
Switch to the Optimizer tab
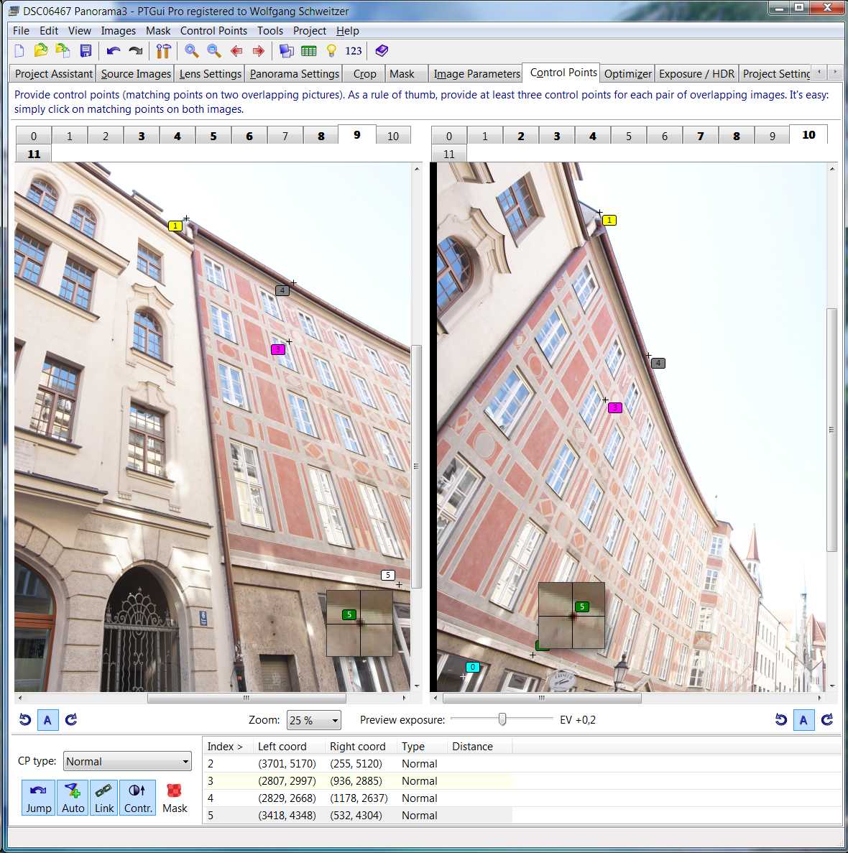pos(627,74)
